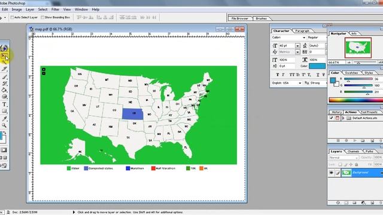
Task: Click the Play action icon in Actions panel
Action: 355,141
